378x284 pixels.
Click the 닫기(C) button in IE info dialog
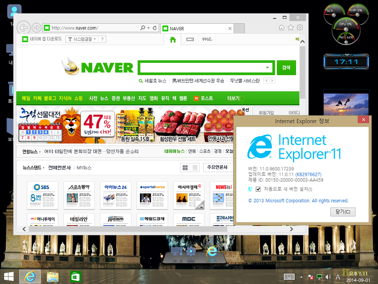click(343, 212)
